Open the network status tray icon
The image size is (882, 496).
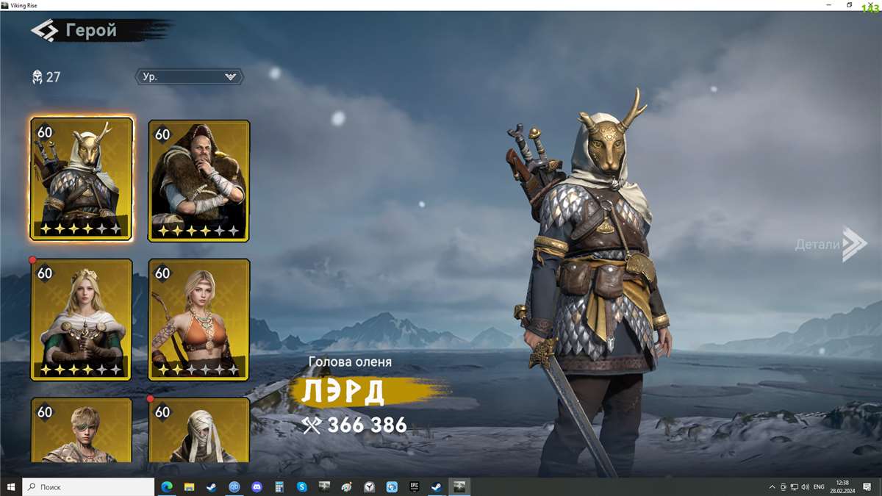[795, 486]
